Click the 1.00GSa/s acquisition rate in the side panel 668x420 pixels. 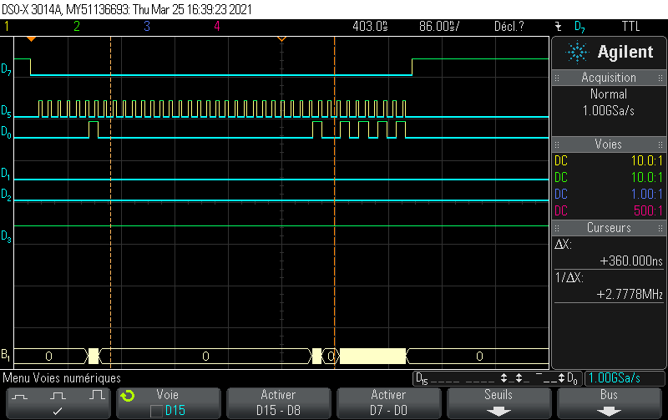(x=609, y=111)
